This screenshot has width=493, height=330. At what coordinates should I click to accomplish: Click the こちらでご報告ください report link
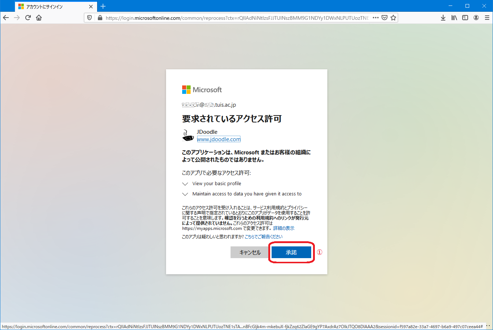coord(264,237)
